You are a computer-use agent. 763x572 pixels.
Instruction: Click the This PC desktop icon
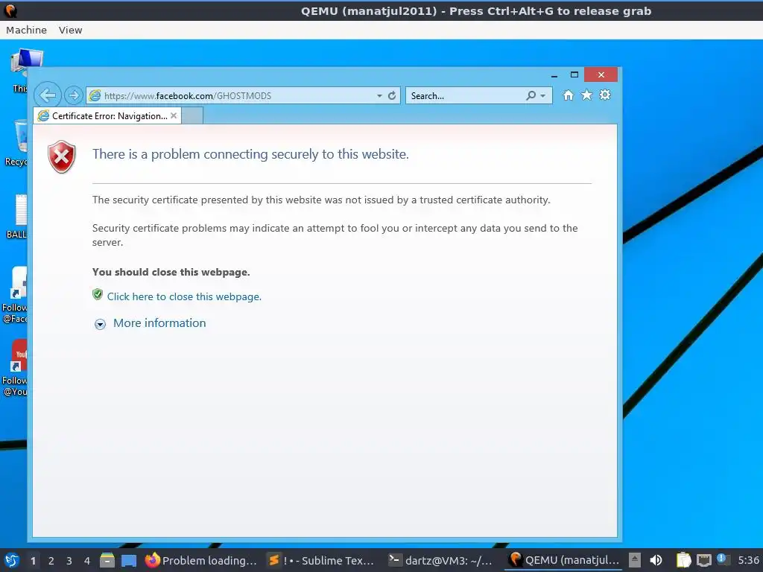pos(21,70)
